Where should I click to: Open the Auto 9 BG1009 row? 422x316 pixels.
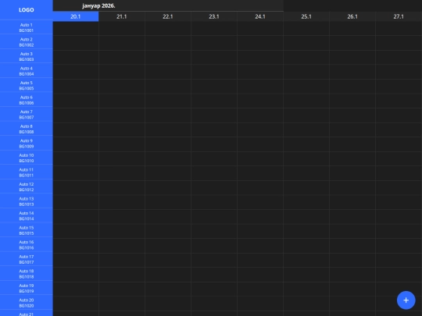point(27,144)
